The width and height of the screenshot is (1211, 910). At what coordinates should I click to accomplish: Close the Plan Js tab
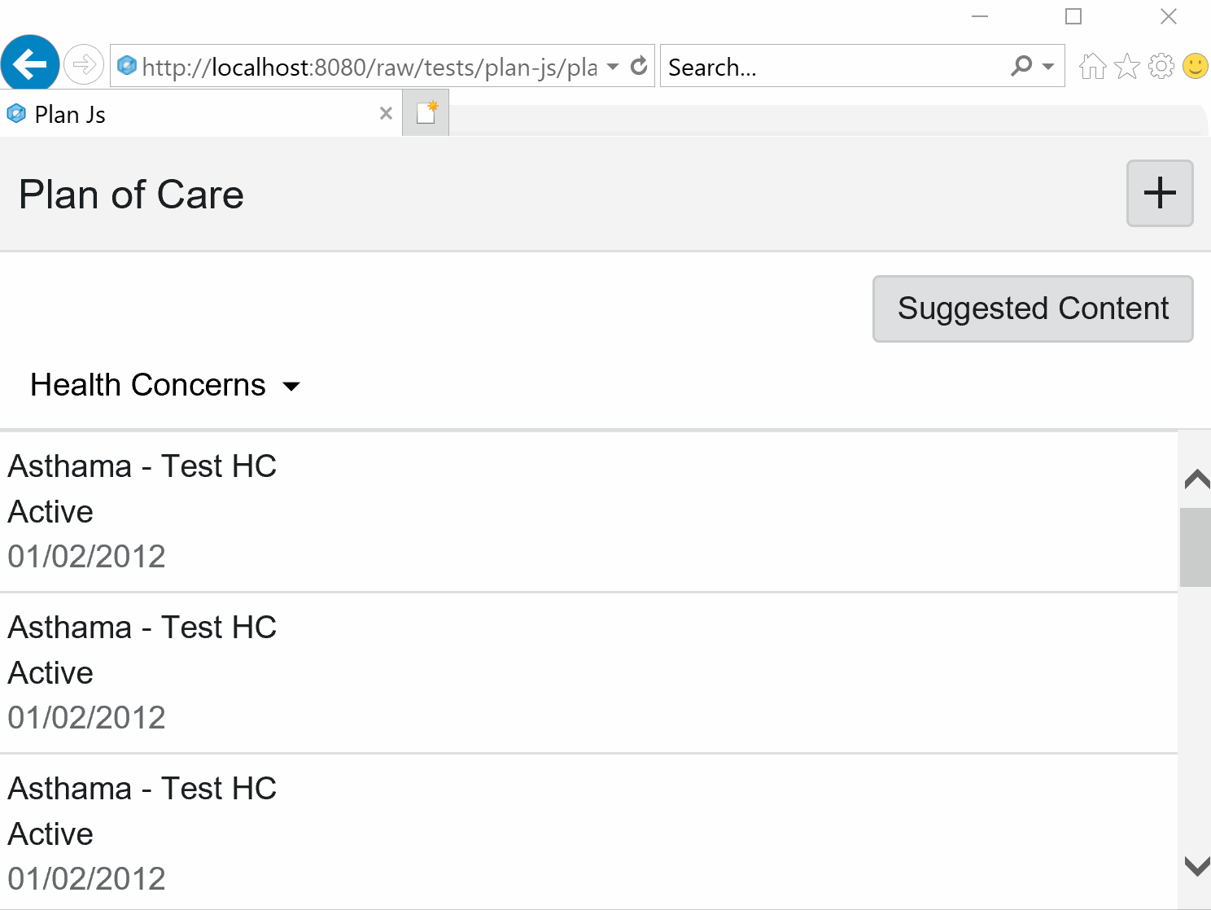[386, 114]
